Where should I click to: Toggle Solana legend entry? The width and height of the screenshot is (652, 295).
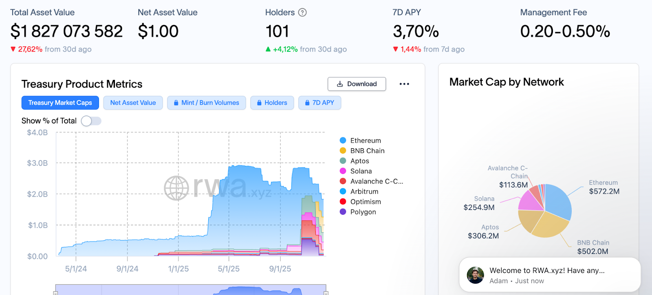(x=355, y=171)
